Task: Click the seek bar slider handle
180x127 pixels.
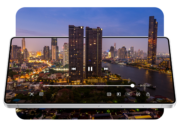Action: pos(133,85)
